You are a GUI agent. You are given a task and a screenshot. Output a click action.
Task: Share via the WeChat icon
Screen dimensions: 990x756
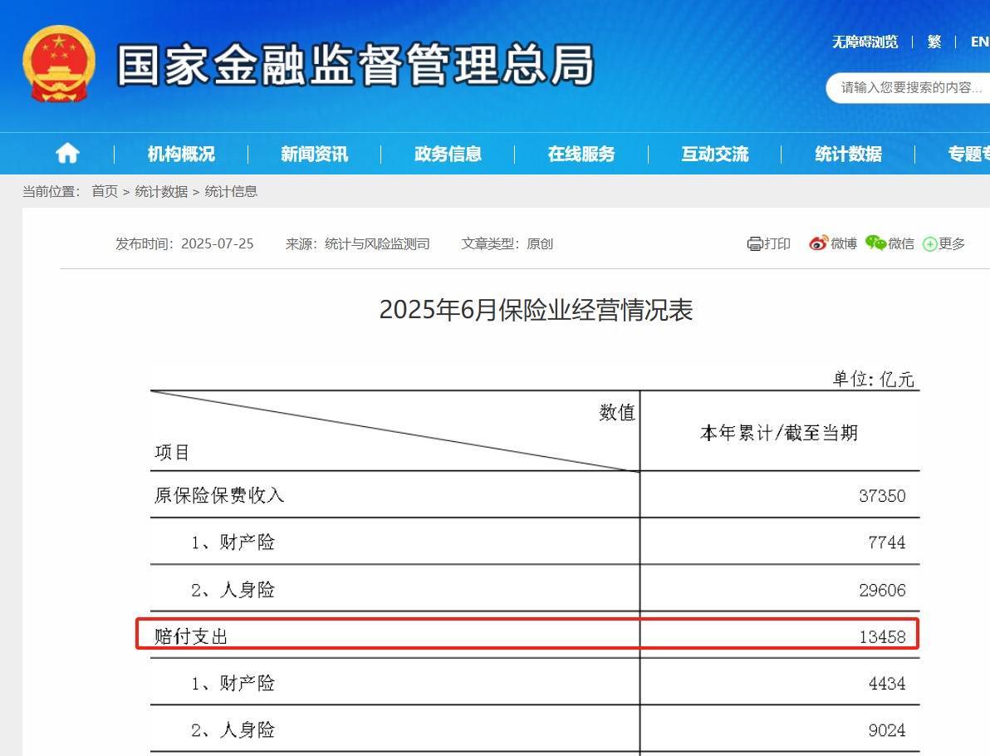click(x=875, y=243)
